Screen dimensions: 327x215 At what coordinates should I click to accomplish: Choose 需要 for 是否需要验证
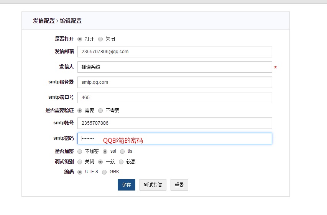pos(80,111)
